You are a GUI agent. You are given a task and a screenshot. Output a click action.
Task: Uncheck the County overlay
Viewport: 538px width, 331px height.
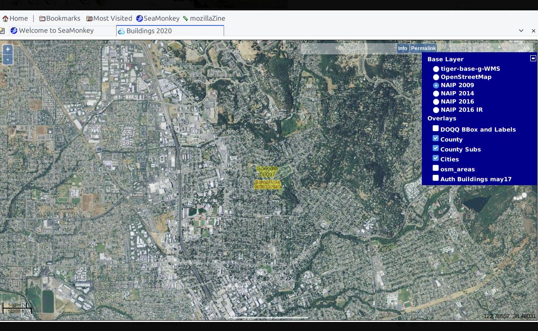coord(436,139)
